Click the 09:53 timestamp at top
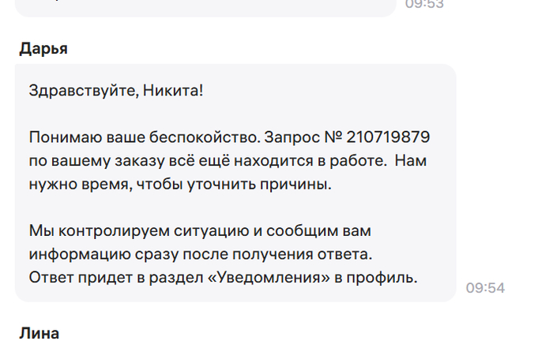The width and height of the screenshot is (553, 348). coord(424,4)
